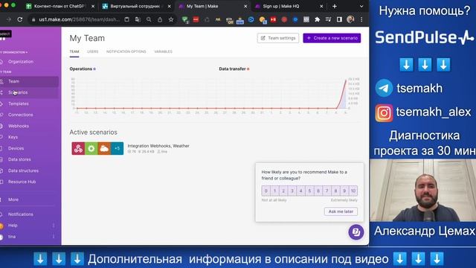Click the green gear module icon
The height and width of the screenshot is (268, 476).
tap(91, 148)
